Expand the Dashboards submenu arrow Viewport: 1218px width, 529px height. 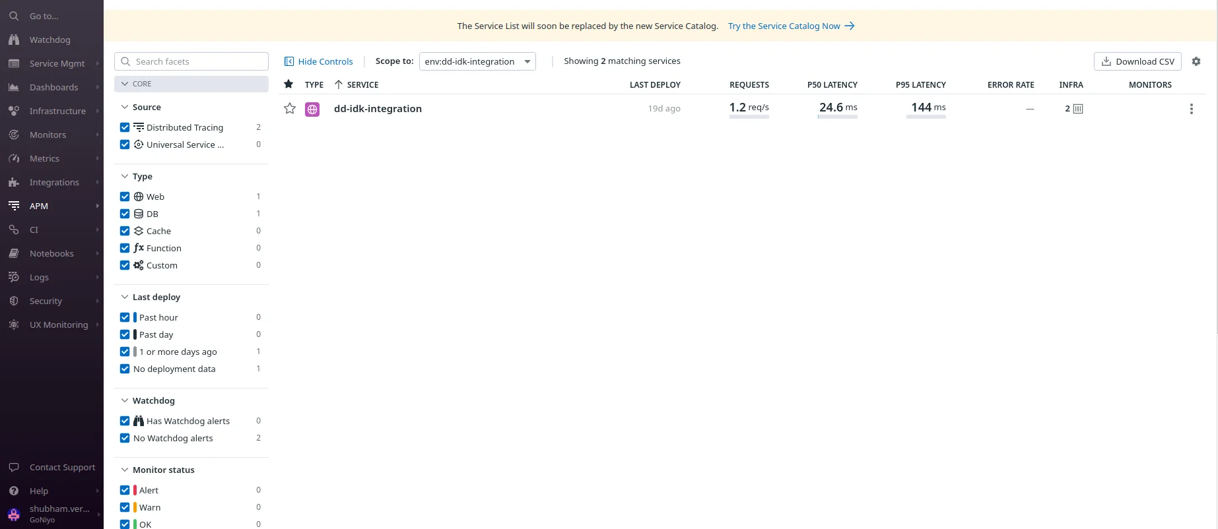tap(98, 87)
